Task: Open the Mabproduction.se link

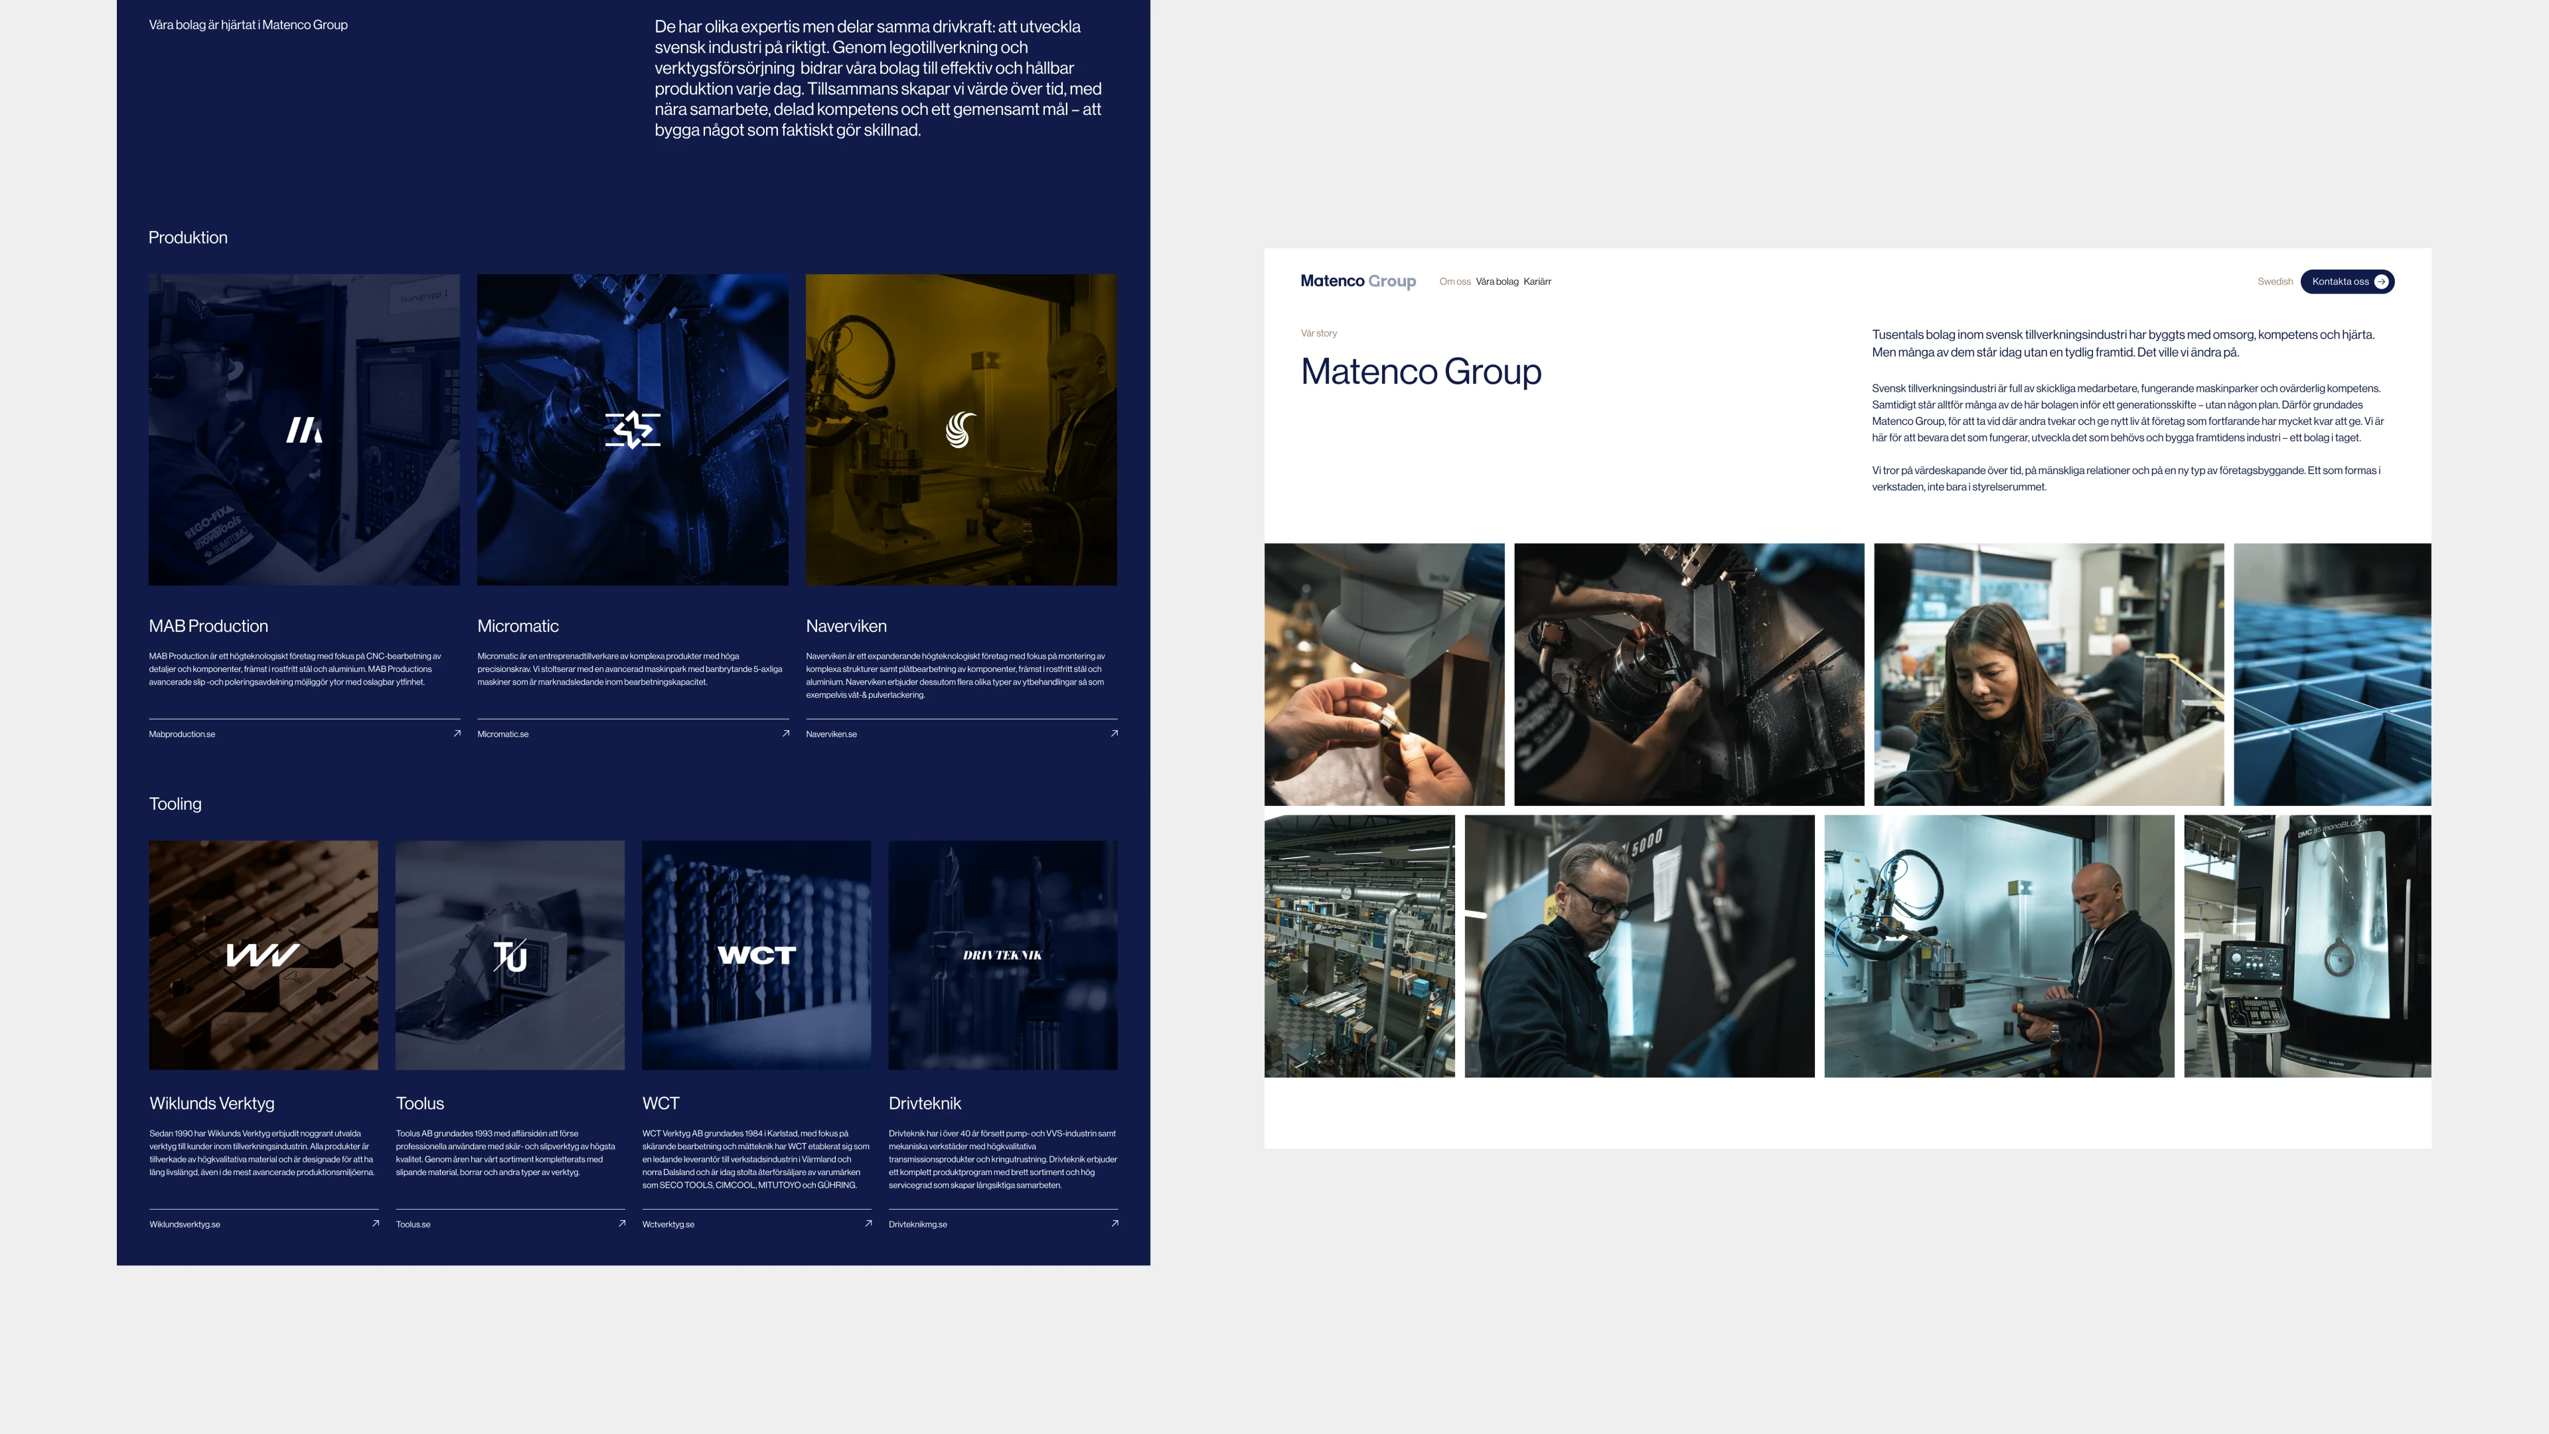Action: [182, 734]
